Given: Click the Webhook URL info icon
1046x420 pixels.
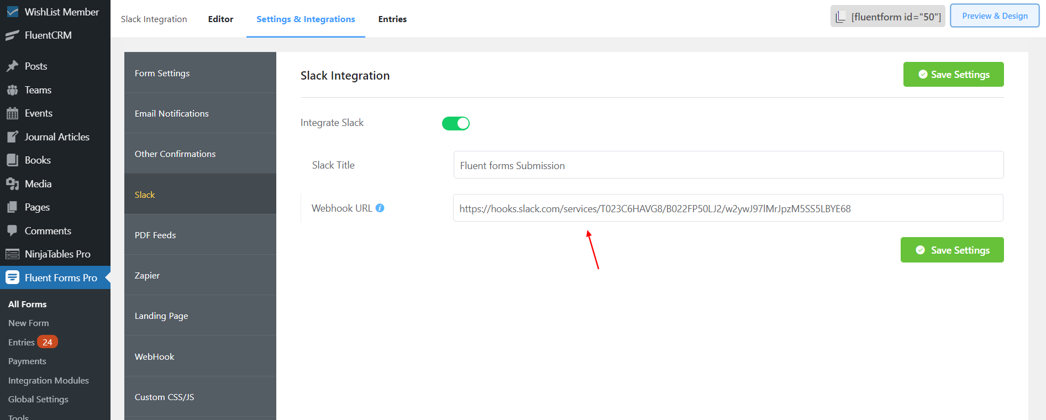Looking at the screenshot, I should 380,208.
